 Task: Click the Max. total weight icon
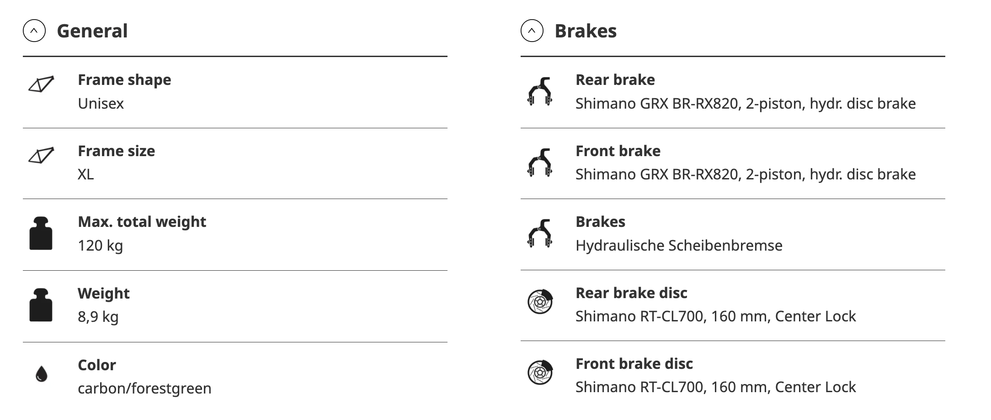tap(41, 233)
